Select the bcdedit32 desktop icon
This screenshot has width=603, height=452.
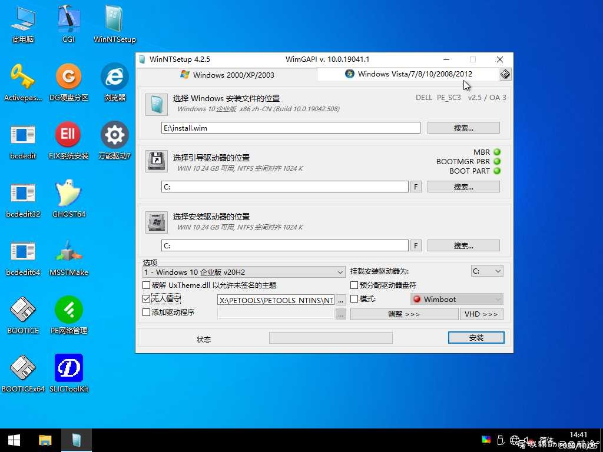[23, 199]
